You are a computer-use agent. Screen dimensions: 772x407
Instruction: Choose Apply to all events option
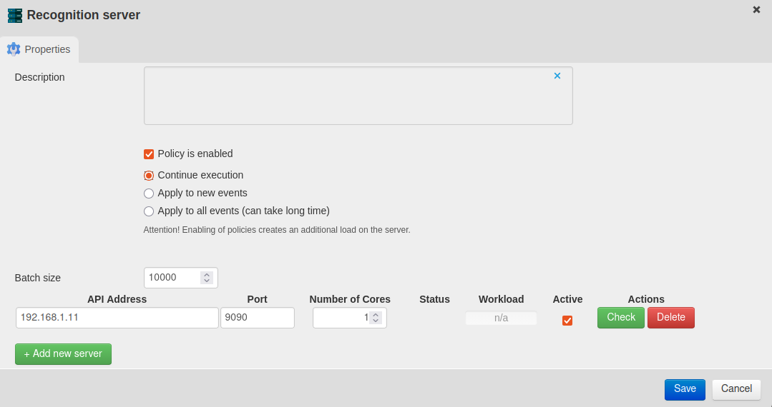[149, 211]
